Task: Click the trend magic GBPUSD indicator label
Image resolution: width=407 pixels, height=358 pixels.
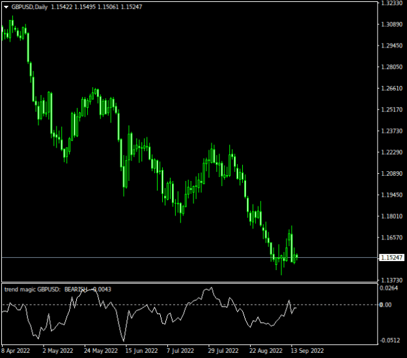Action: point(33,290)
